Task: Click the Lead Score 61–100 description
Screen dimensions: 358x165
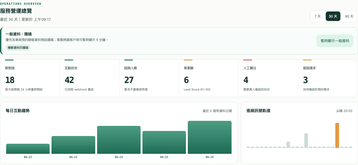Action: point(197,89)
